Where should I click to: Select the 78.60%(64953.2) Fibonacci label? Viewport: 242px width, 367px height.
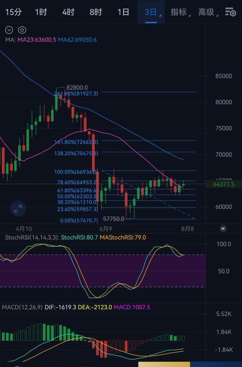(77, 182)
